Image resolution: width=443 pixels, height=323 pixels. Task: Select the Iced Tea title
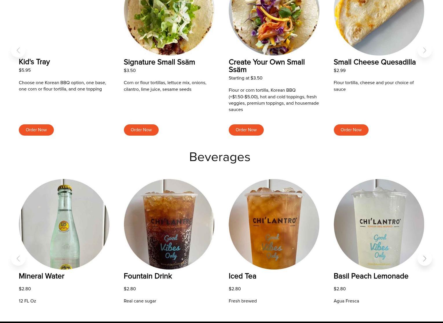coord(242,276)
